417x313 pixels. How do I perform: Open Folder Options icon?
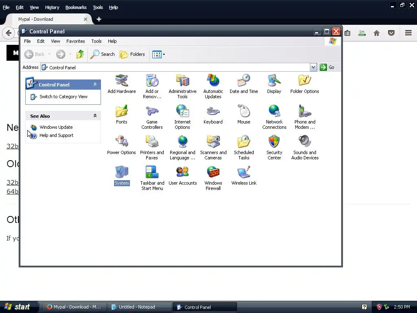305,84
